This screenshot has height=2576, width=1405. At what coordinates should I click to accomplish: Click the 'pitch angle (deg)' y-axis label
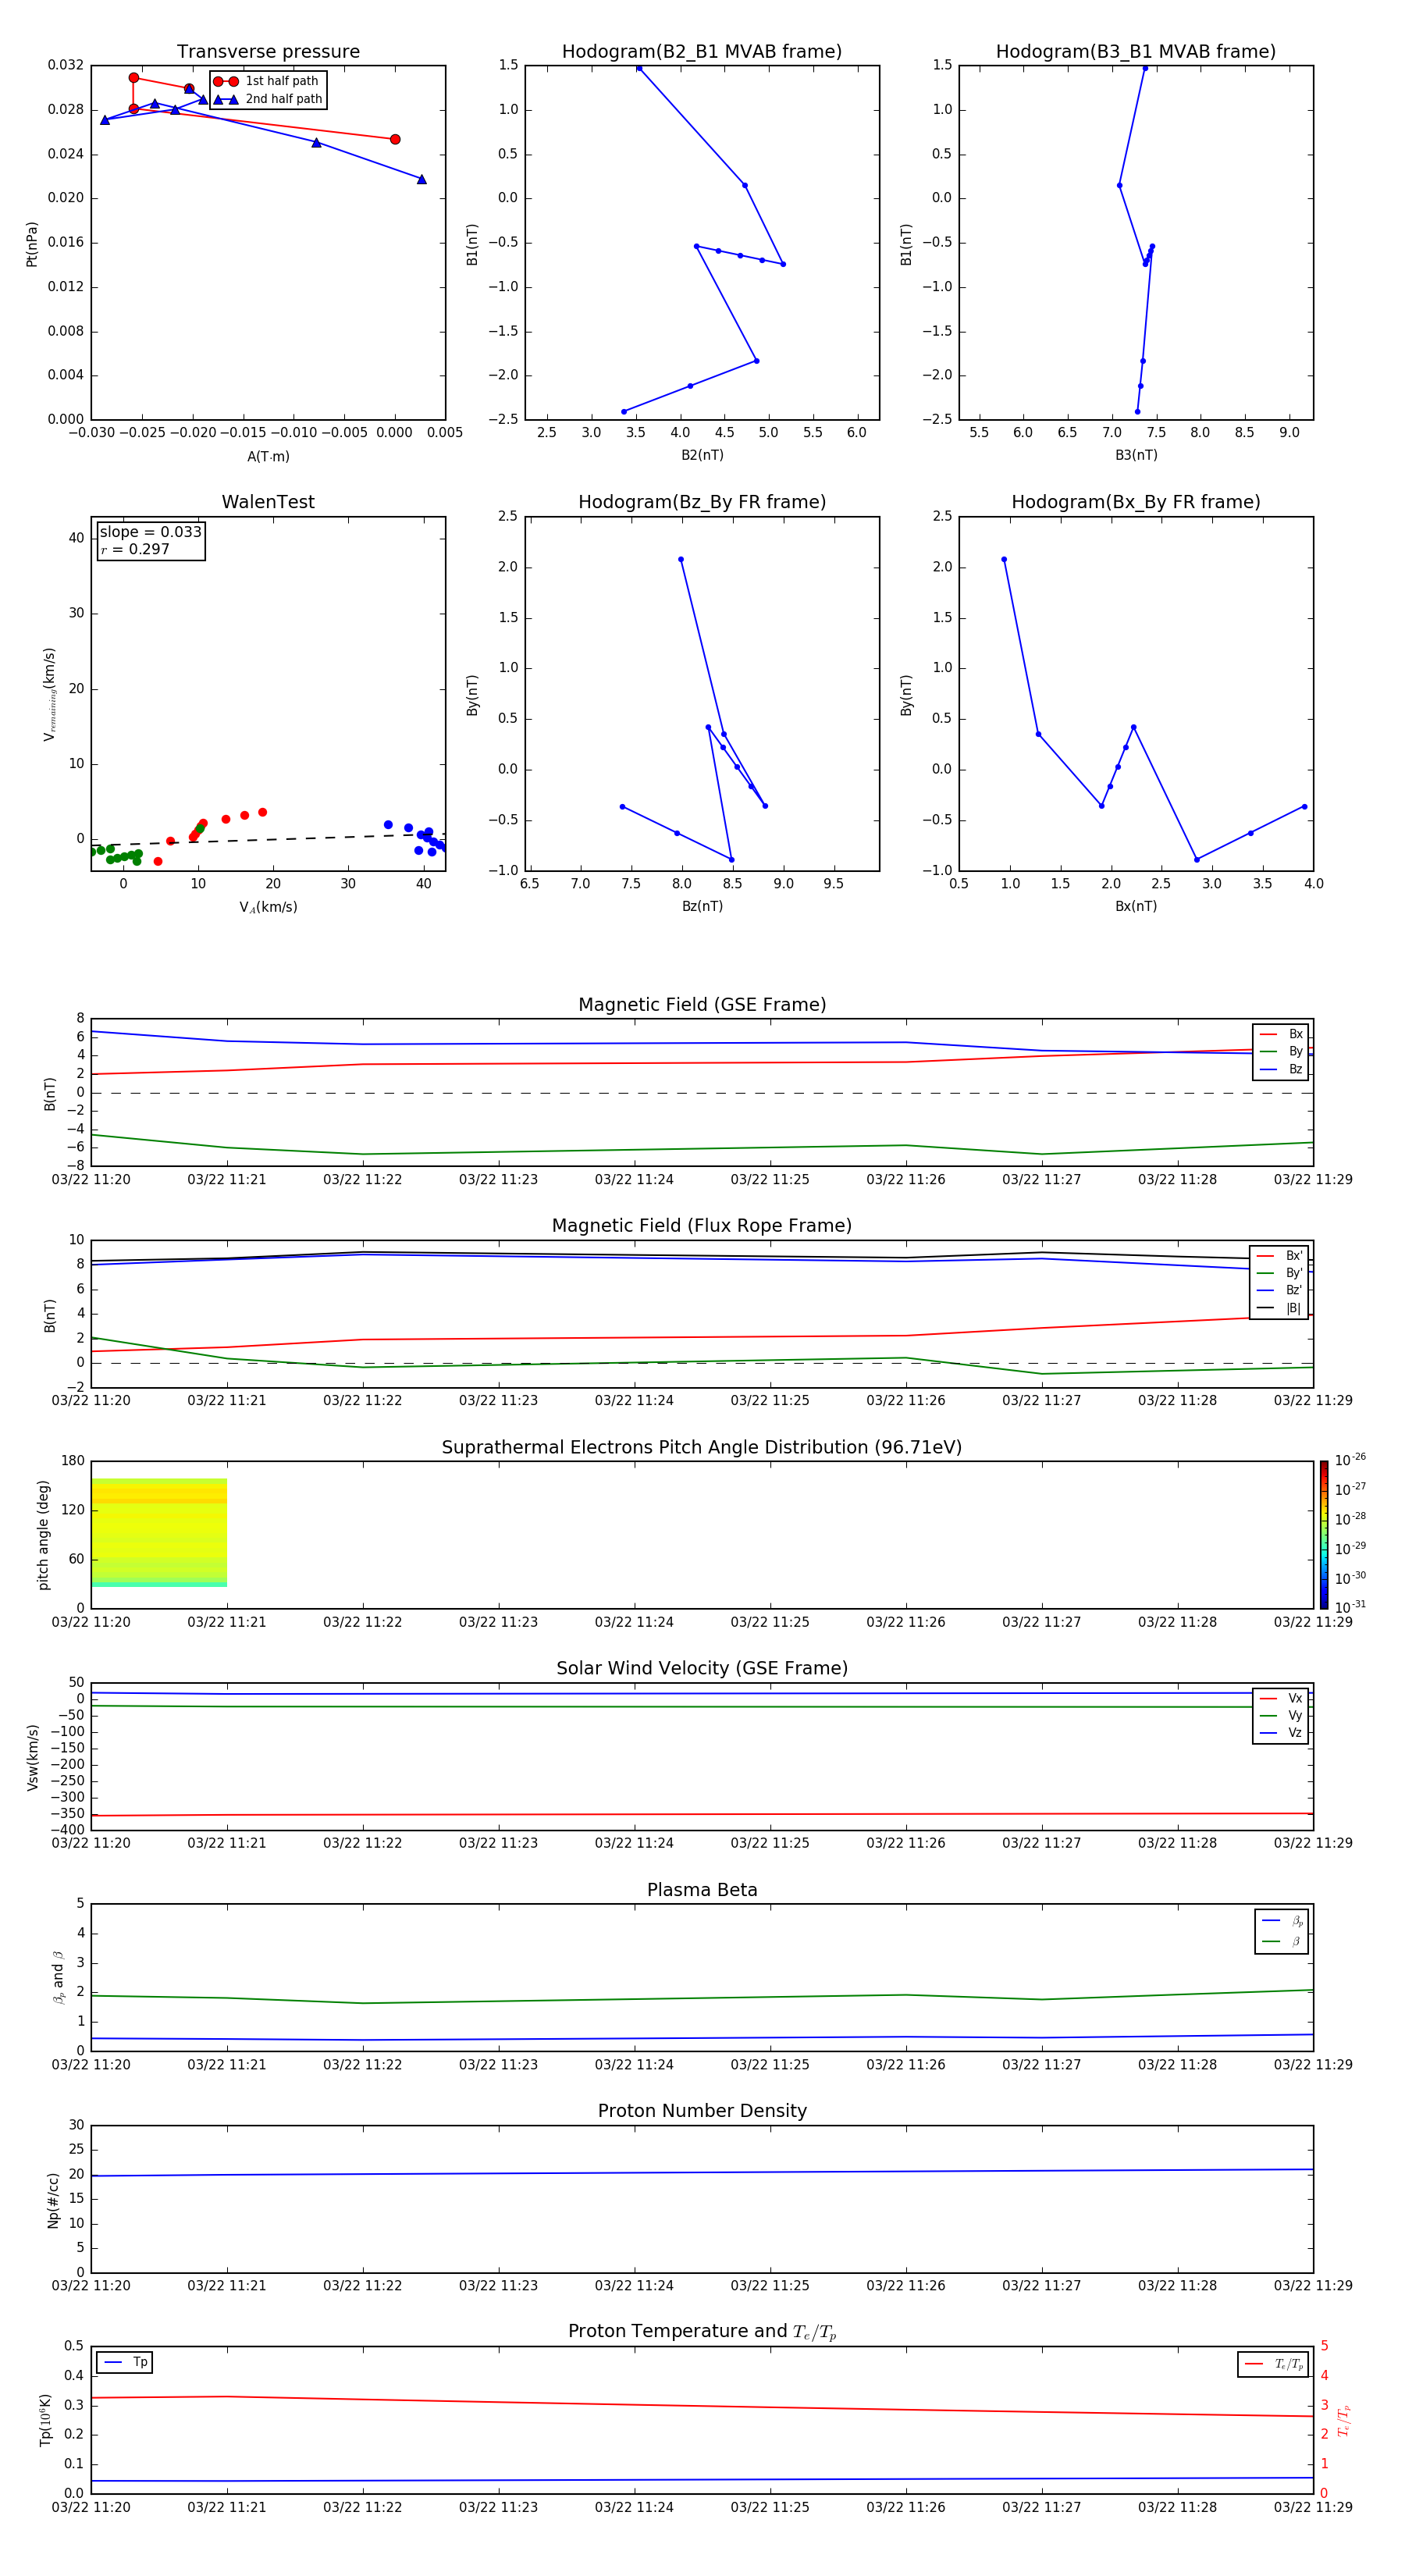point(43,1534)
